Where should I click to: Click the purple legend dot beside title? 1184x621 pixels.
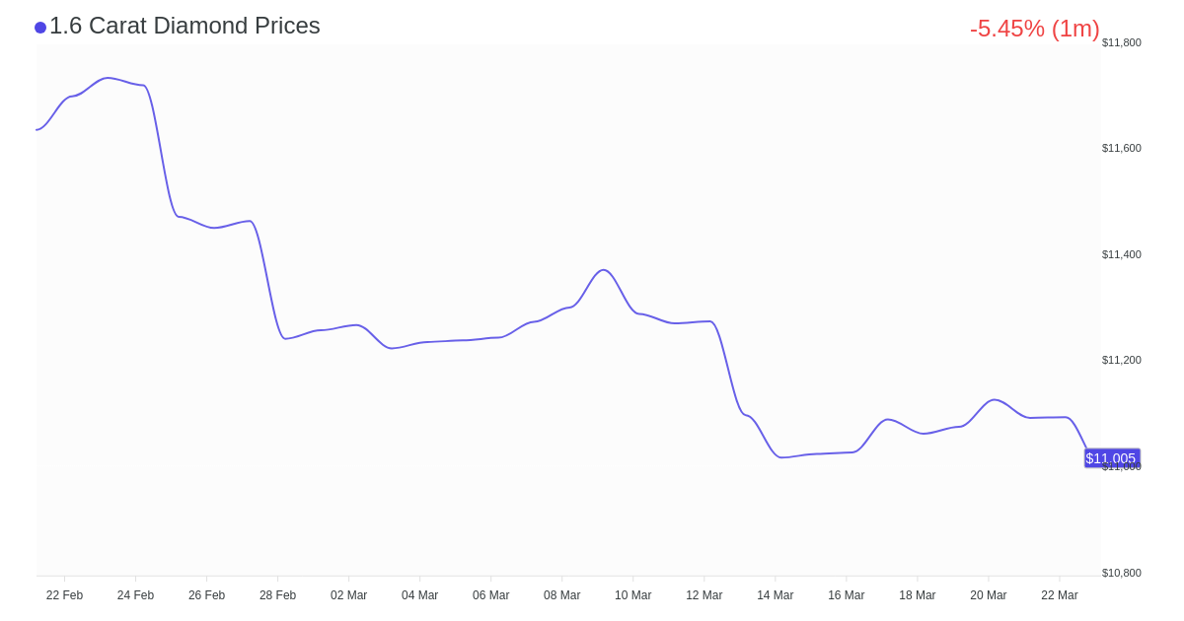pos(40,28)
